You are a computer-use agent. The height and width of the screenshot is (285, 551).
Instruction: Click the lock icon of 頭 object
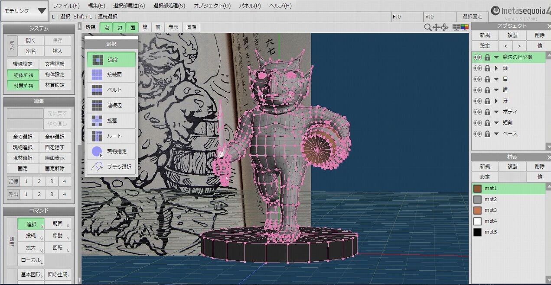pos(488,68)
